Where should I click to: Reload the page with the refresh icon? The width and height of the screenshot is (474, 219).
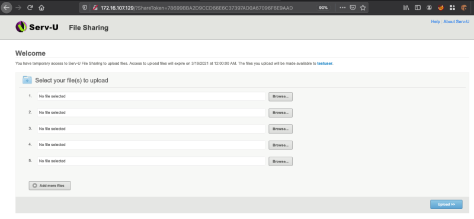click(30, 8)
